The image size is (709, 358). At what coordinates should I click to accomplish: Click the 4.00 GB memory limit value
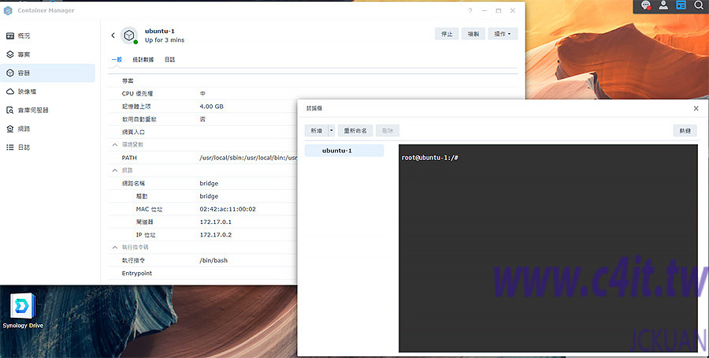(x=212, y=106)
